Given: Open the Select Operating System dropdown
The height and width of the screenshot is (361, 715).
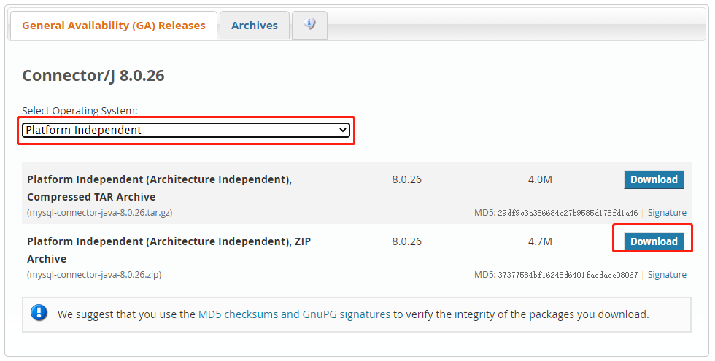Looking at the screenshot, I should [x=185, y=131].
